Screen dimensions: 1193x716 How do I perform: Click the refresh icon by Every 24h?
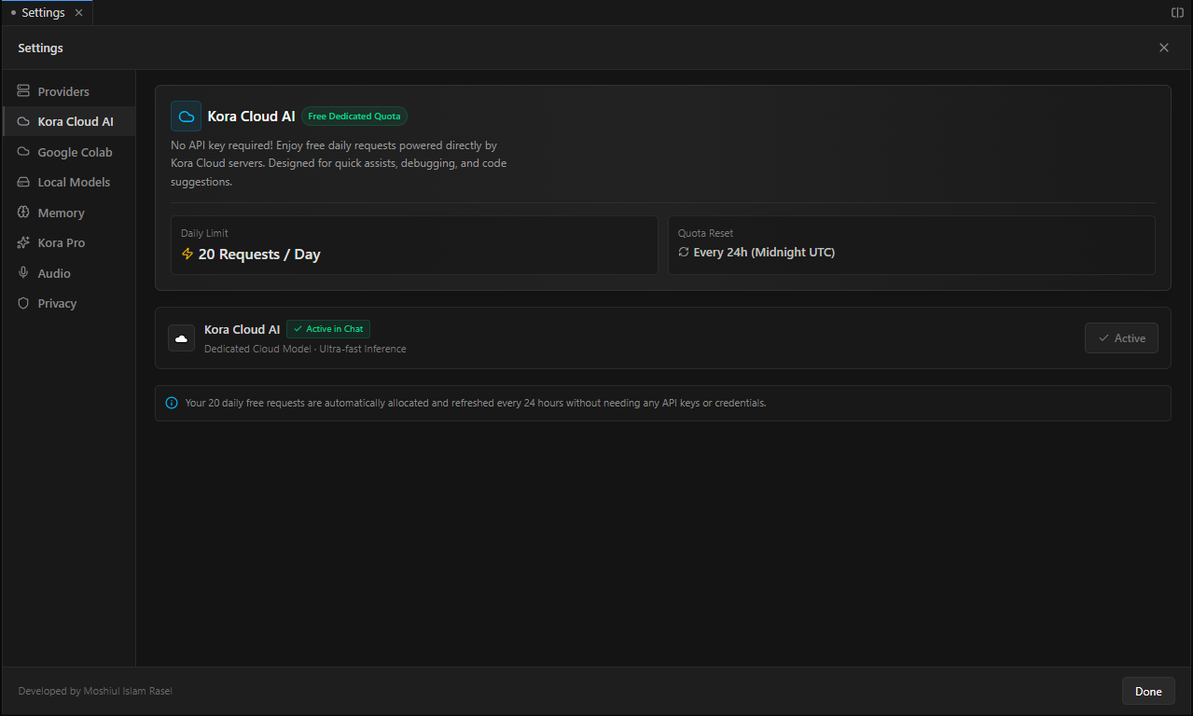pyautogui.click(x=684, y=252)
